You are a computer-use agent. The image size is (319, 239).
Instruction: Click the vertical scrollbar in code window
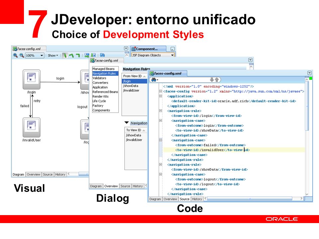click(307, 106)
